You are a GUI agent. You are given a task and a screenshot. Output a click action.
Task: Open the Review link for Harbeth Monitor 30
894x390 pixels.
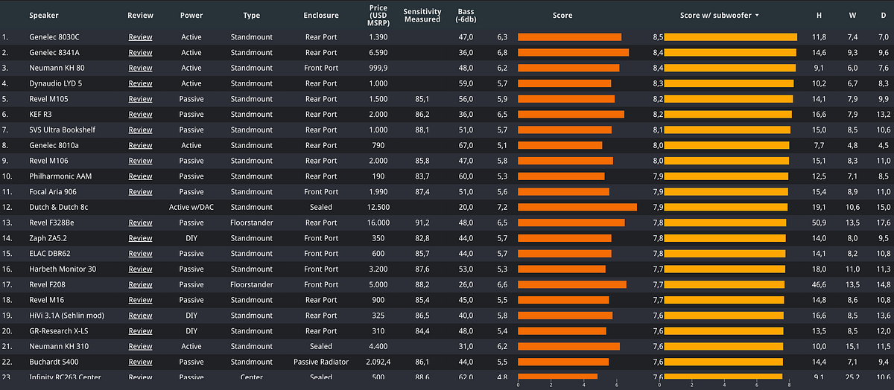tap(140, 269)
